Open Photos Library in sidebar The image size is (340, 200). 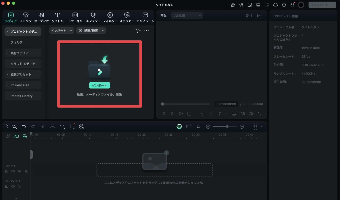click(23, 96)
